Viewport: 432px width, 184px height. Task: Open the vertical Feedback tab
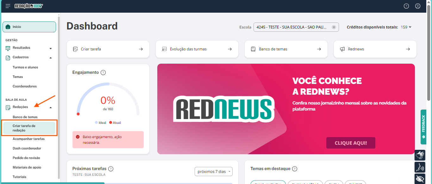point(423,127)
